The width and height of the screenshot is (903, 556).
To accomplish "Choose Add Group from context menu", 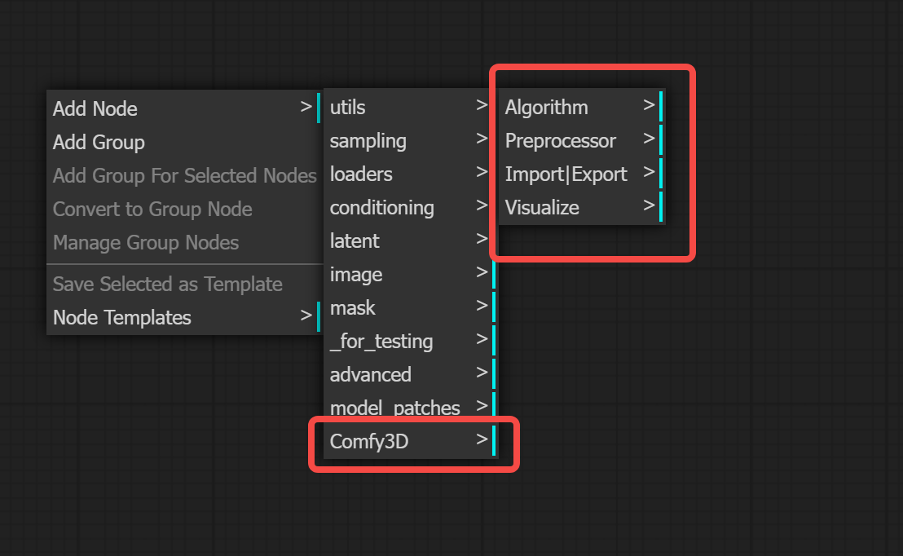I will 183,142.
